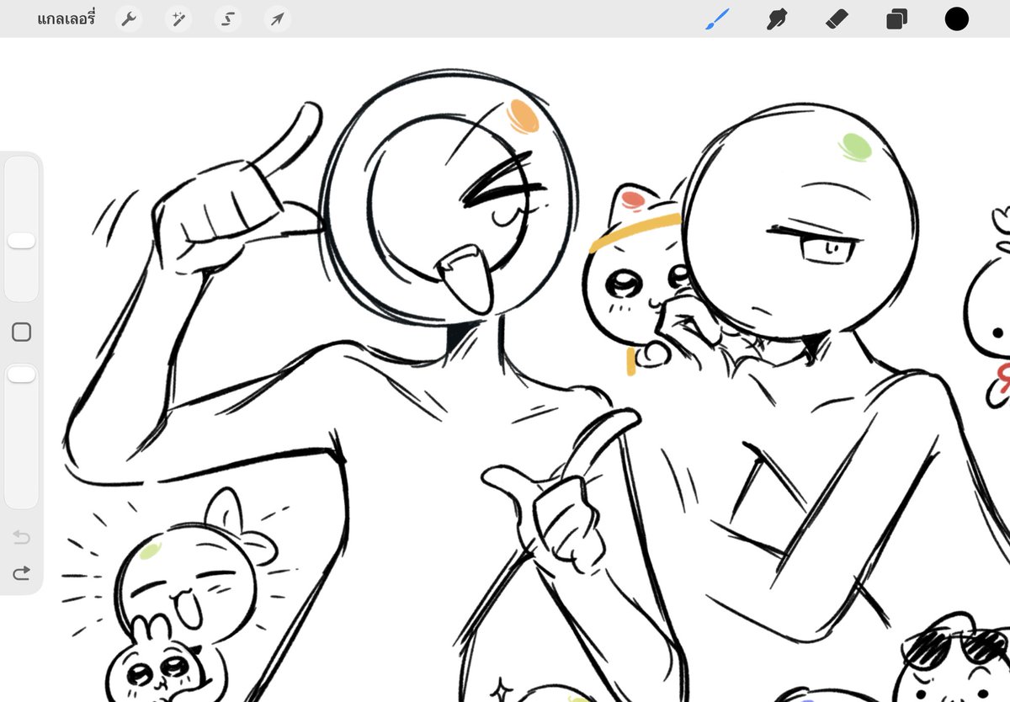This screenshot has height=702, width=1010.
Task: Undo the last stroke
Action: [x=21, y=537]
